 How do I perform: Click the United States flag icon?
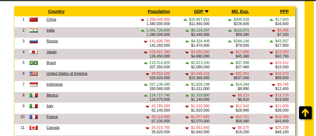click(x=33, y=74)
